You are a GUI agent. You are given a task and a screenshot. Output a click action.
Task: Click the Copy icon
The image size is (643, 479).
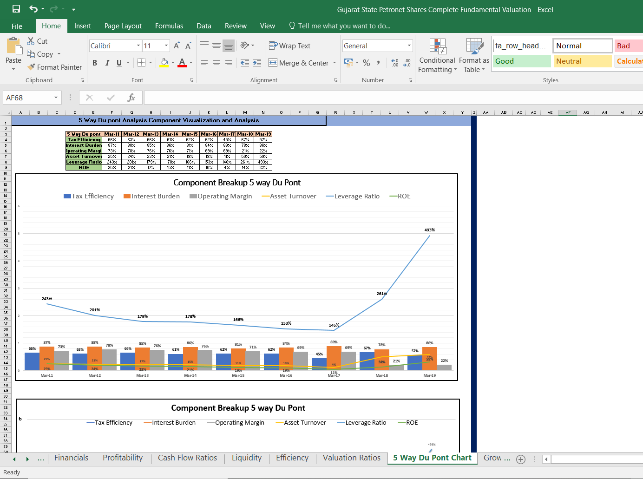point(31,54)
